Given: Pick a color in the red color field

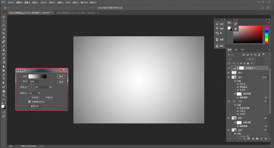Looking at the screenshot, I should [x=248, y=35].
